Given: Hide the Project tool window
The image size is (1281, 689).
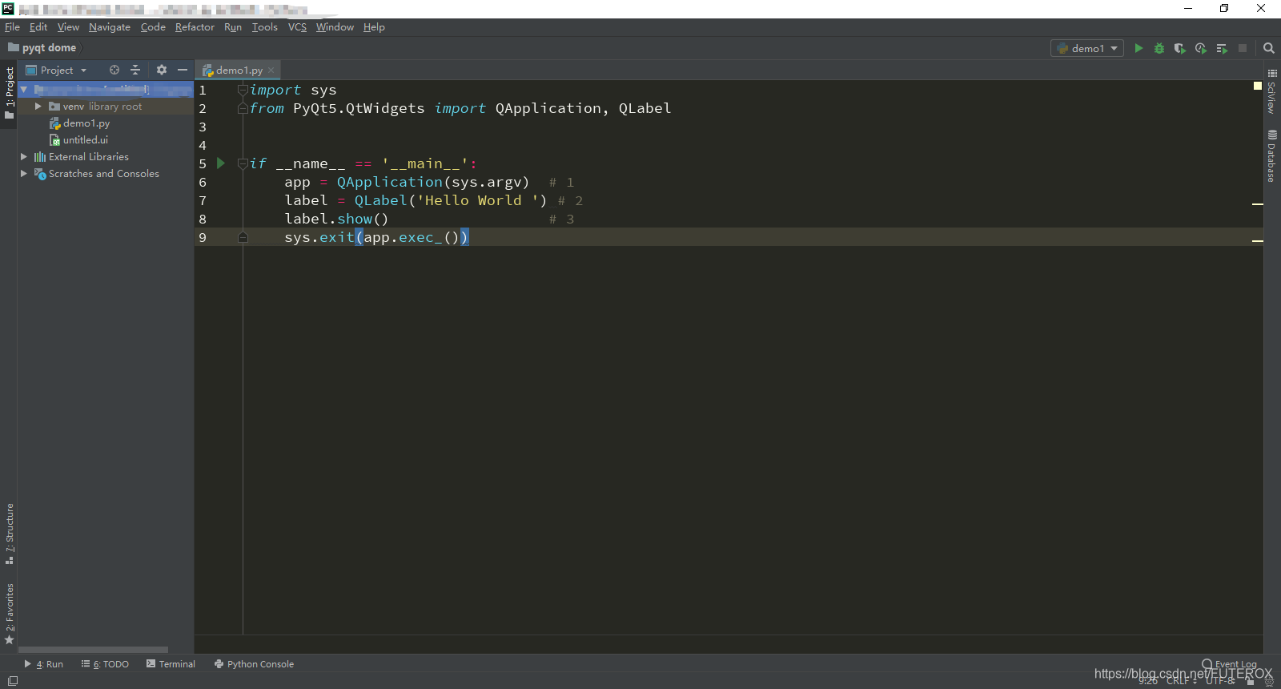Looking at the screenshot, I should pos(183,70).
